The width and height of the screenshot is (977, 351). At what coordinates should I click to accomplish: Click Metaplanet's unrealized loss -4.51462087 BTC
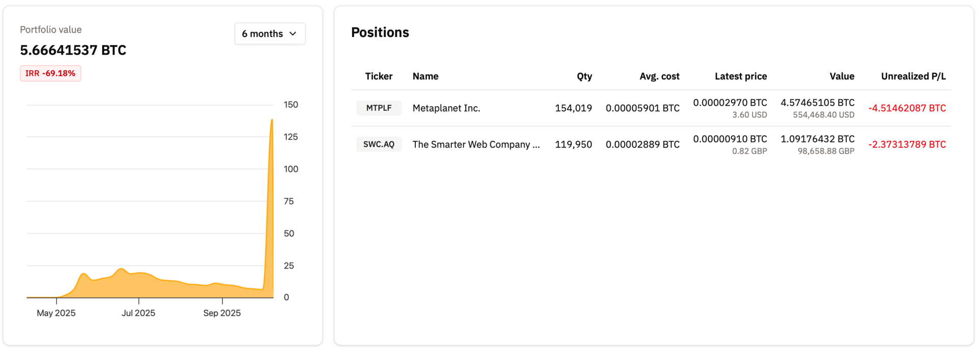coord(907,108)
